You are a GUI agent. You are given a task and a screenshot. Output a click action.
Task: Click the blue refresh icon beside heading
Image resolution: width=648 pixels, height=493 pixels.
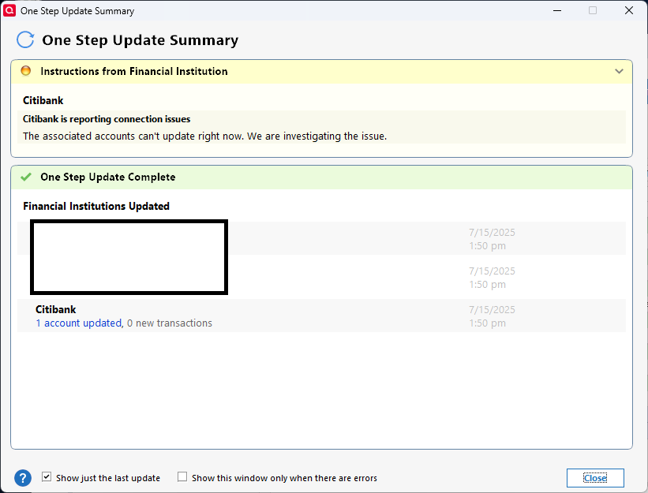pyautogui.click(x=25, y=40)
